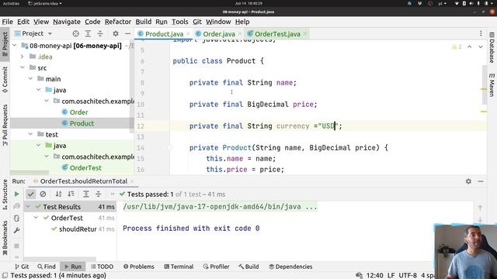This screenshot has width=497, height=279.
Task: Open editor tabs more options menu
Action: coord(481,33)
